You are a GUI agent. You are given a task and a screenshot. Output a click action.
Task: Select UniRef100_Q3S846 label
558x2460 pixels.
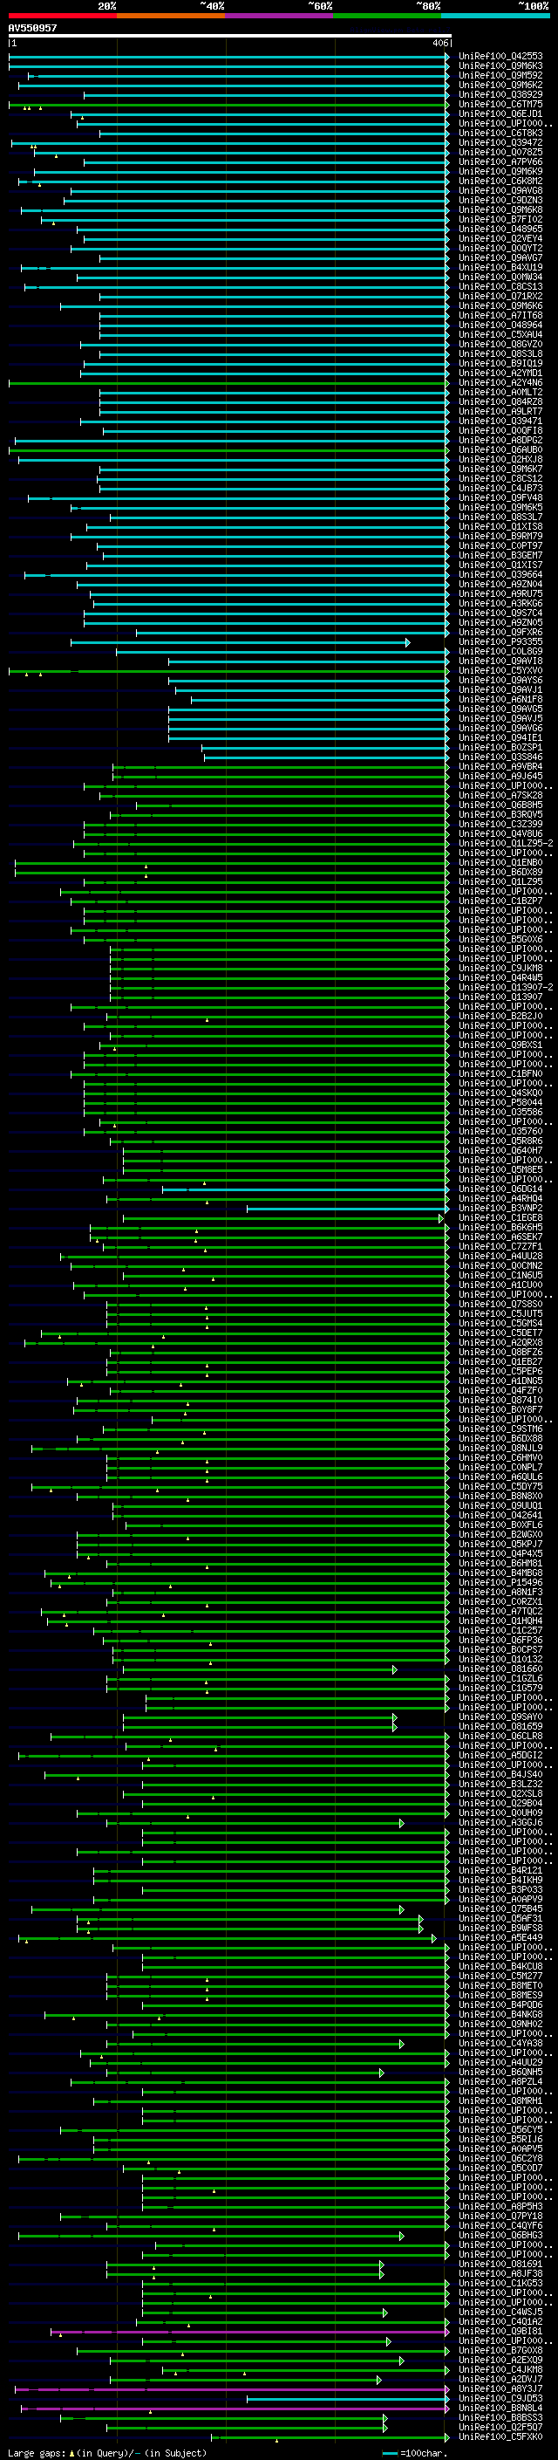pos(500,757)
